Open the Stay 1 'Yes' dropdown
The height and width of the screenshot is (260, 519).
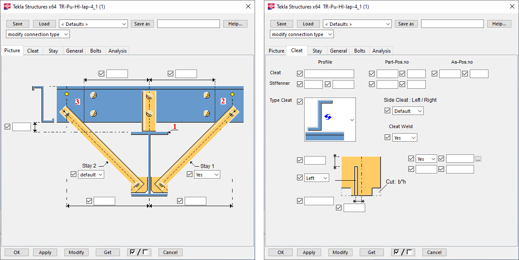tap(207, 174)
